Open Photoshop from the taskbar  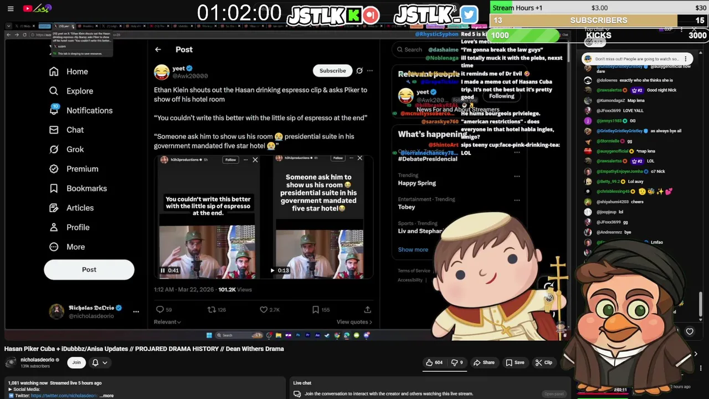click(298, 335)
